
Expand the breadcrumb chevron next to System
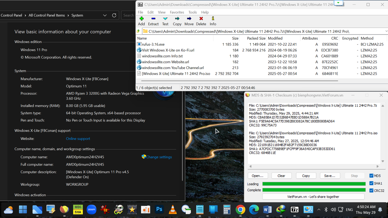[105, 15]
